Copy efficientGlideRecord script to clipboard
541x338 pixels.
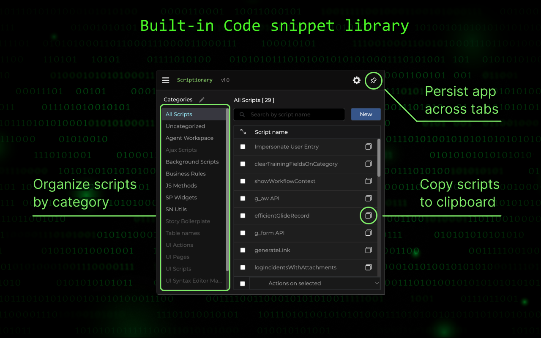pyautogui.click(x=368, y=215)
